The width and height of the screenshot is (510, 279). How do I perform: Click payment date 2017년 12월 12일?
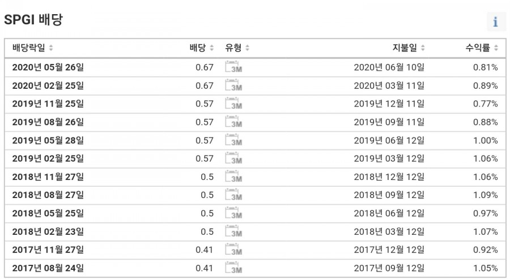[x=389, y=250]
